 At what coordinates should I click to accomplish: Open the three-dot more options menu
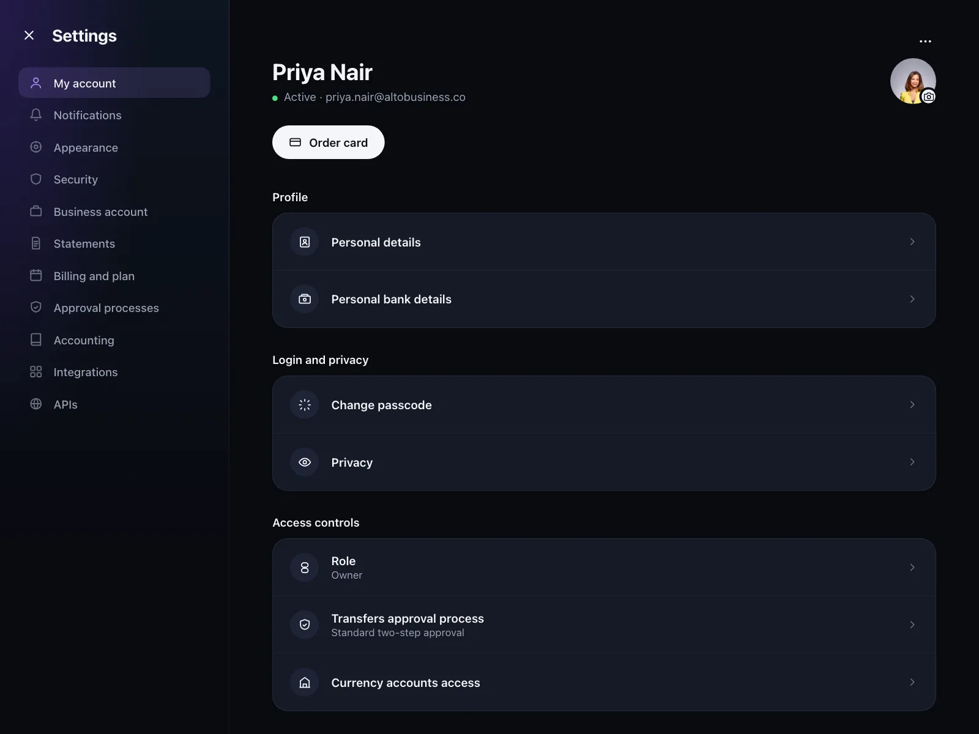coord(925,42)
